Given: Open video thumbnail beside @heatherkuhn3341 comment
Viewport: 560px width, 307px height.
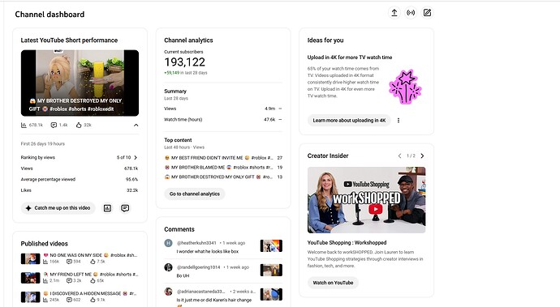Looking at the screenshot, I should [x=271, y=245].
